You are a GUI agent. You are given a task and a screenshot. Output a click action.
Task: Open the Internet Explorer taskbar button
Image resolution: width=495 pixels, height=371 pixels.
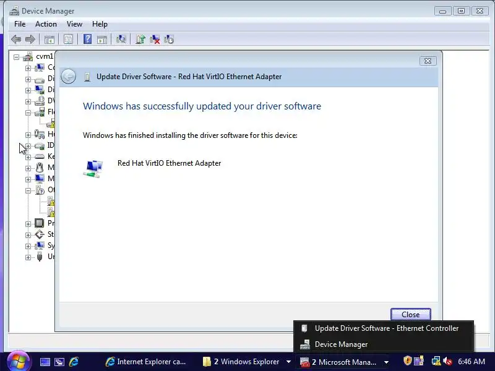pyautogui.click(x=147, y=362)
